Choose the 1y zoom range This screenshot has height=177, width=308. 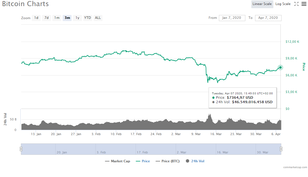coord(77,18)
